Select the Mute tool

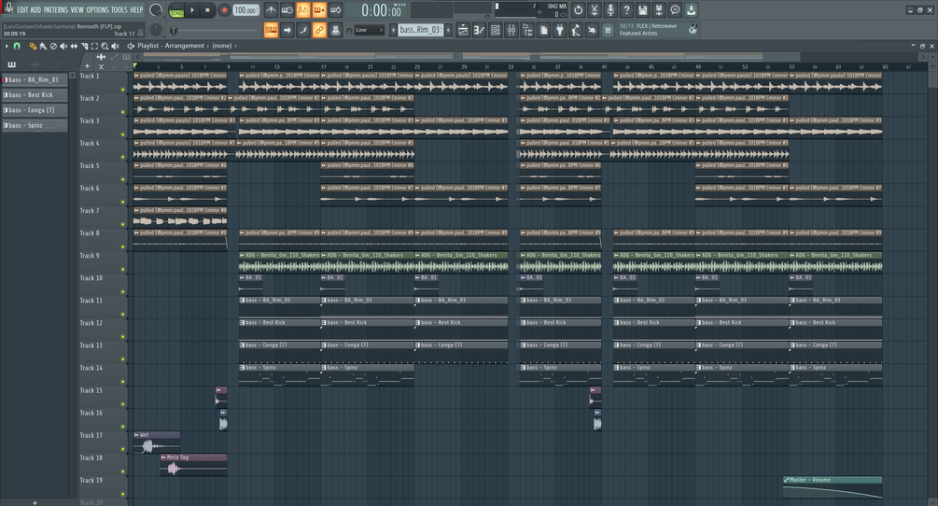point(63,46)
